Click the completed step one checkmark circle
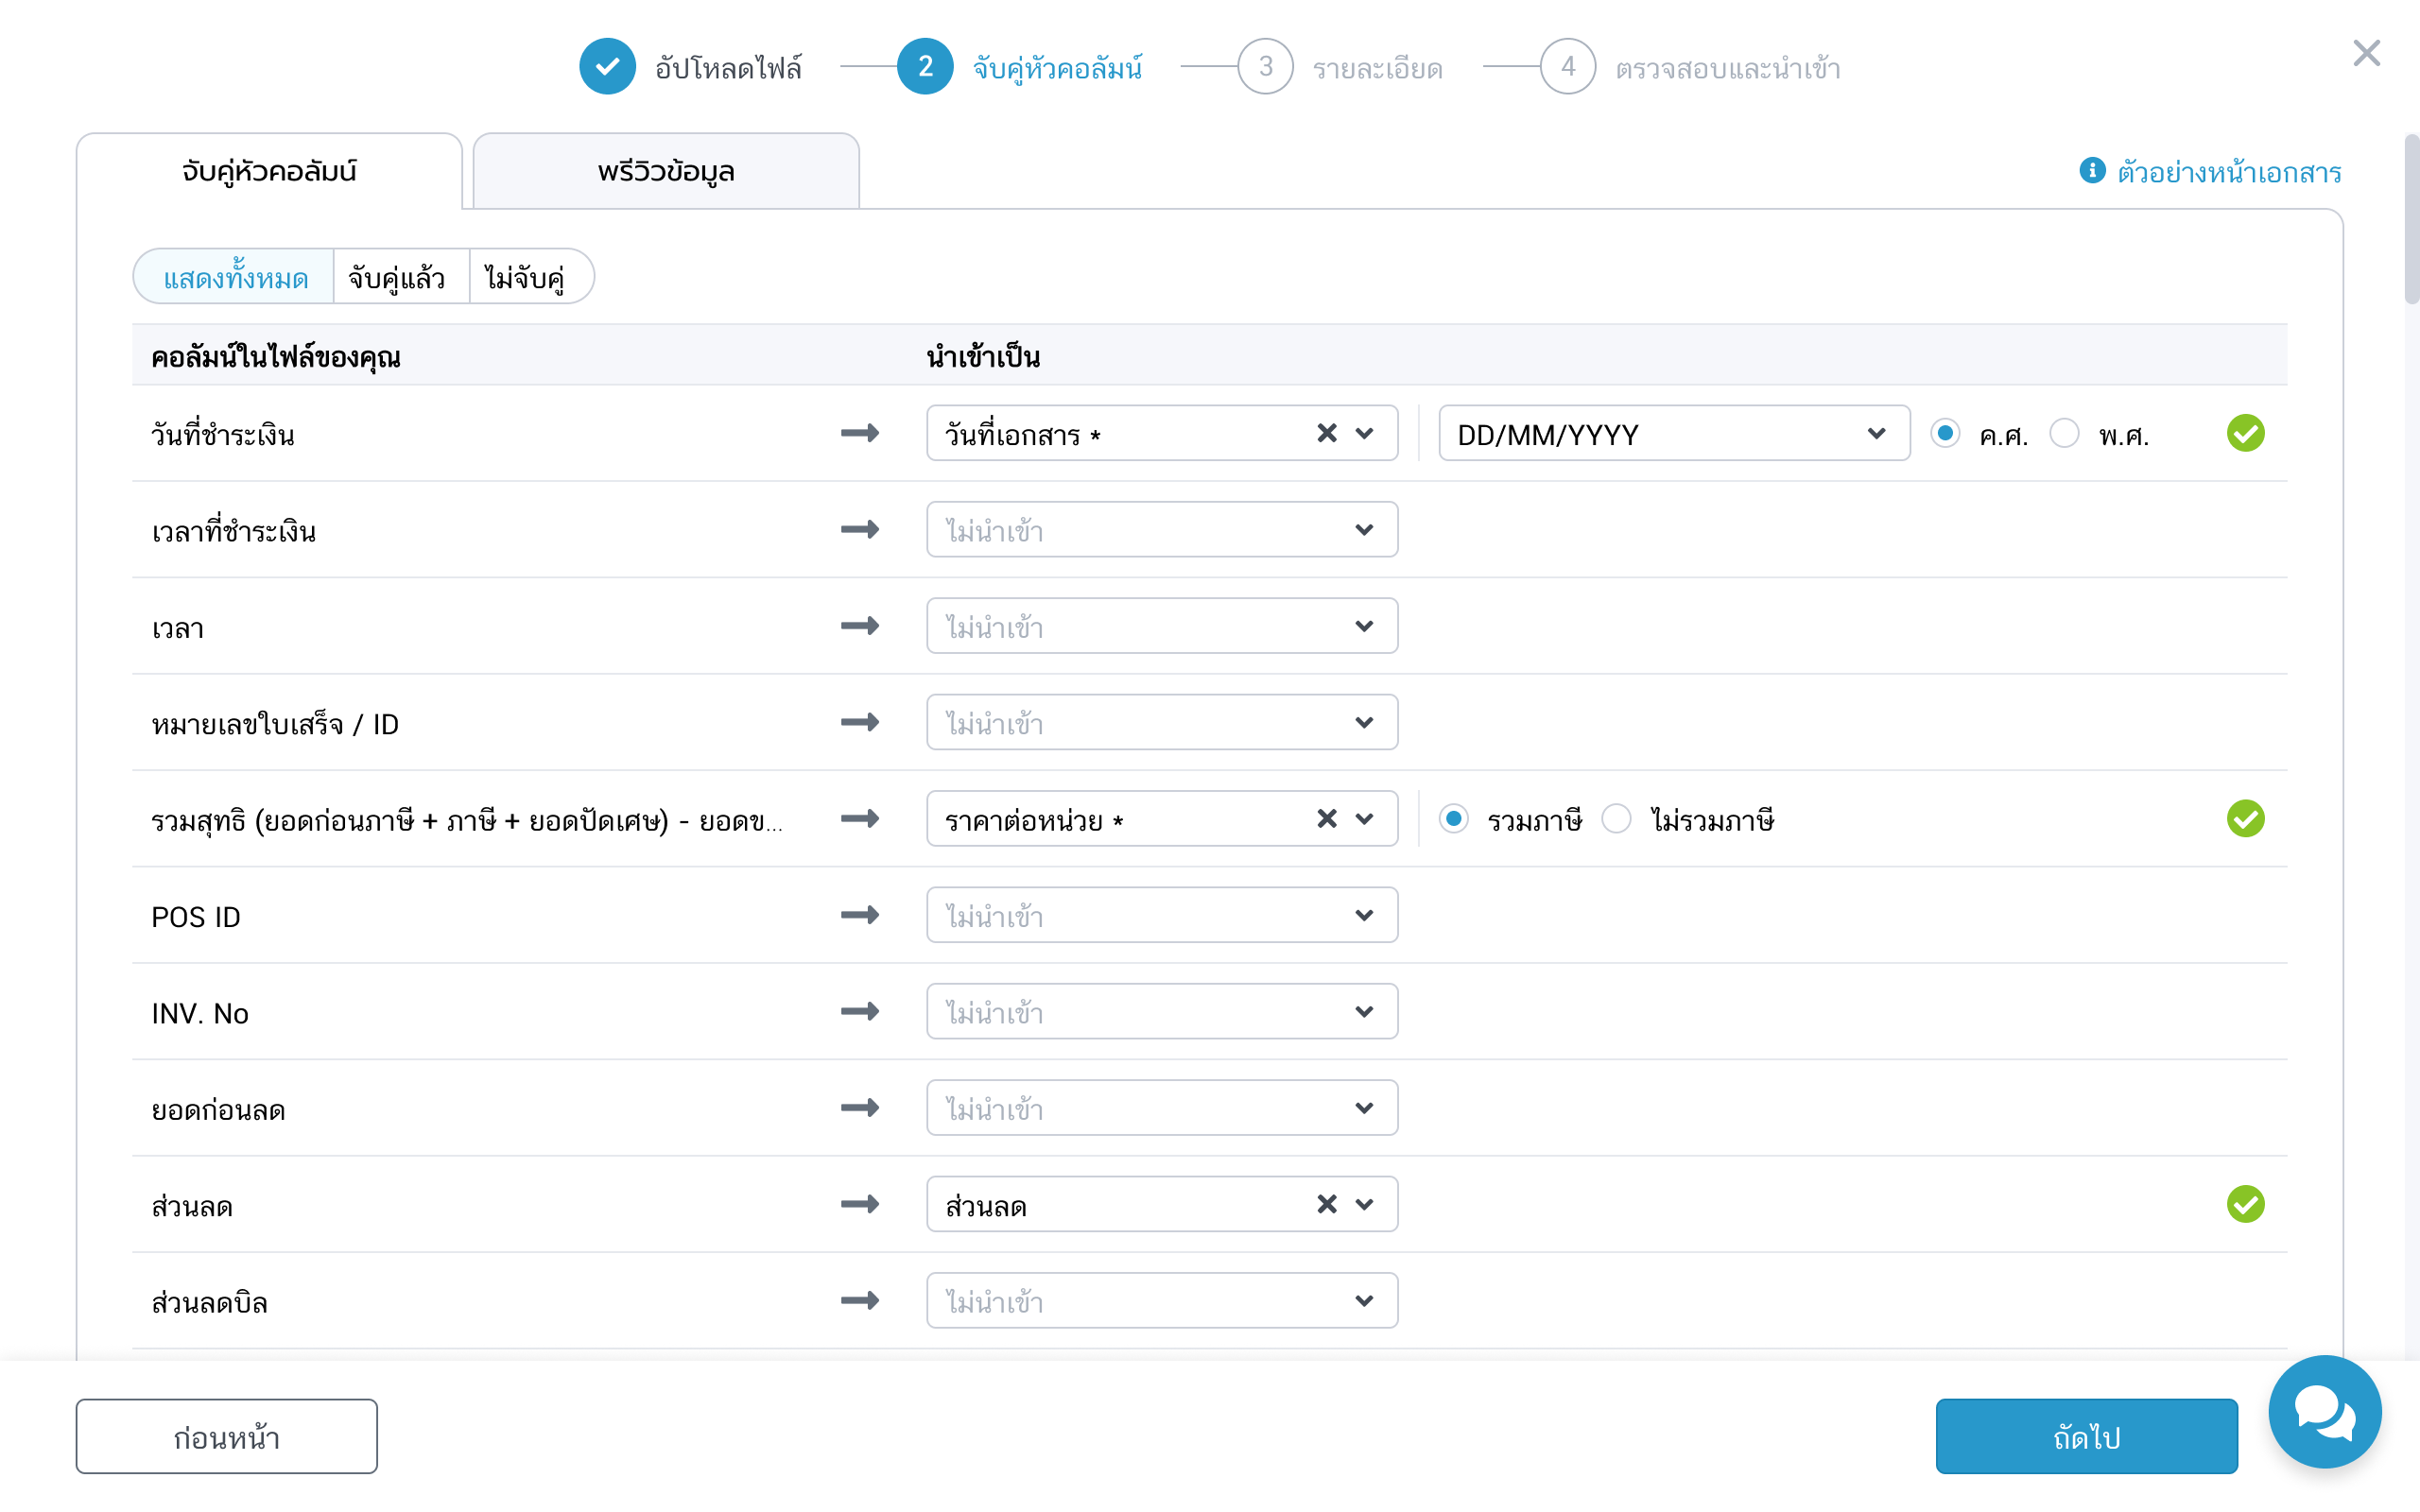 [x=607, y=67]
